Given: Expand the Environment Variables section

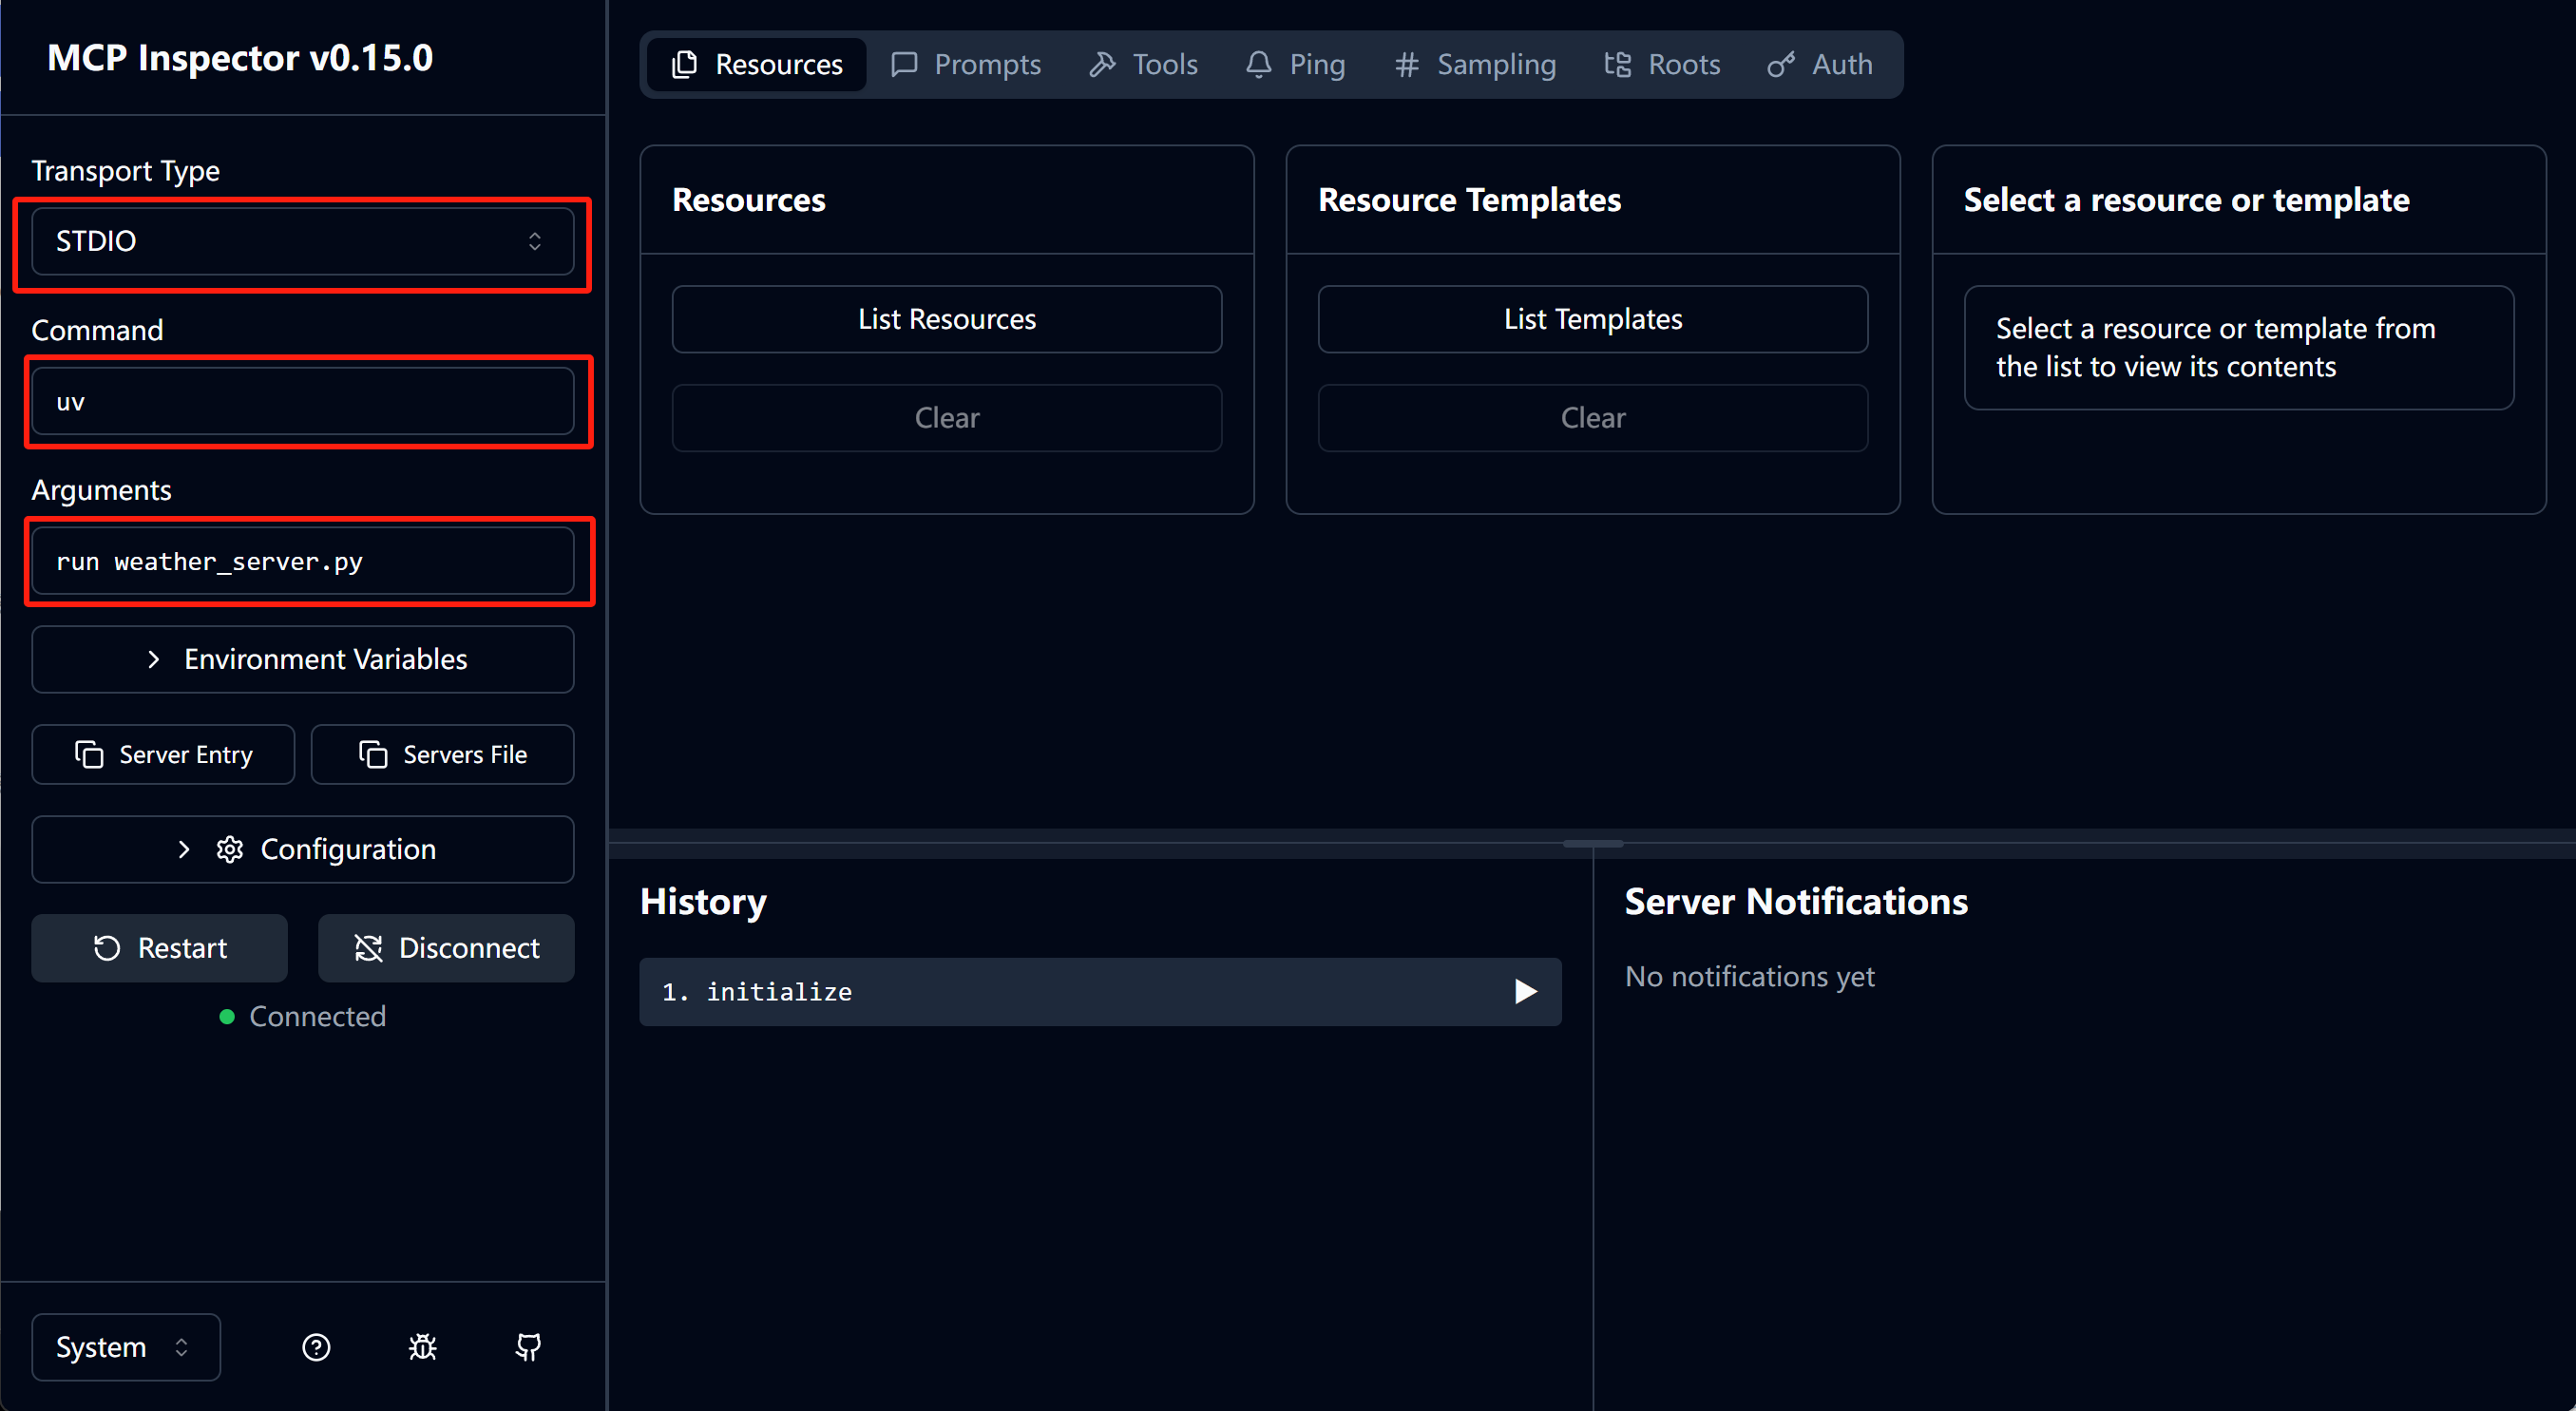Looking at the screenshot, I should [x=303, y=659].
